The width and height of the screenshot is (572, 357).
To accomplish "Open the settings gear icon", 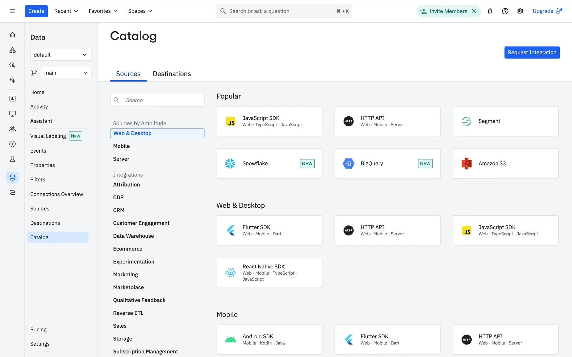I will coord(520,11).
